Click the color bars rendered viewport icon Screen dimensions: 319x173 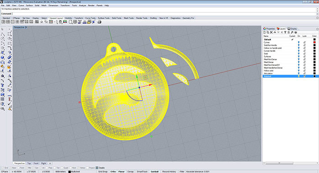pyautogui.click(x=65, y=22)
